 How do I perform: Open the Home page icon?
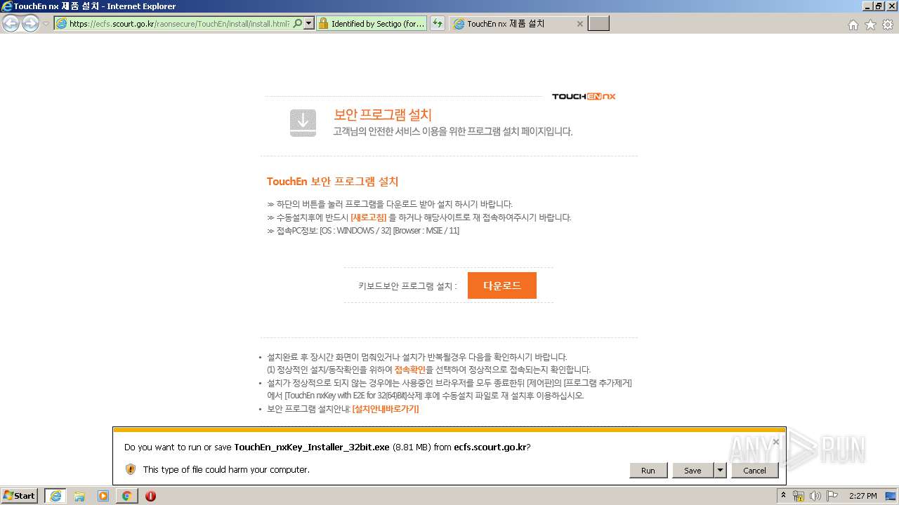tap(853, 25)
